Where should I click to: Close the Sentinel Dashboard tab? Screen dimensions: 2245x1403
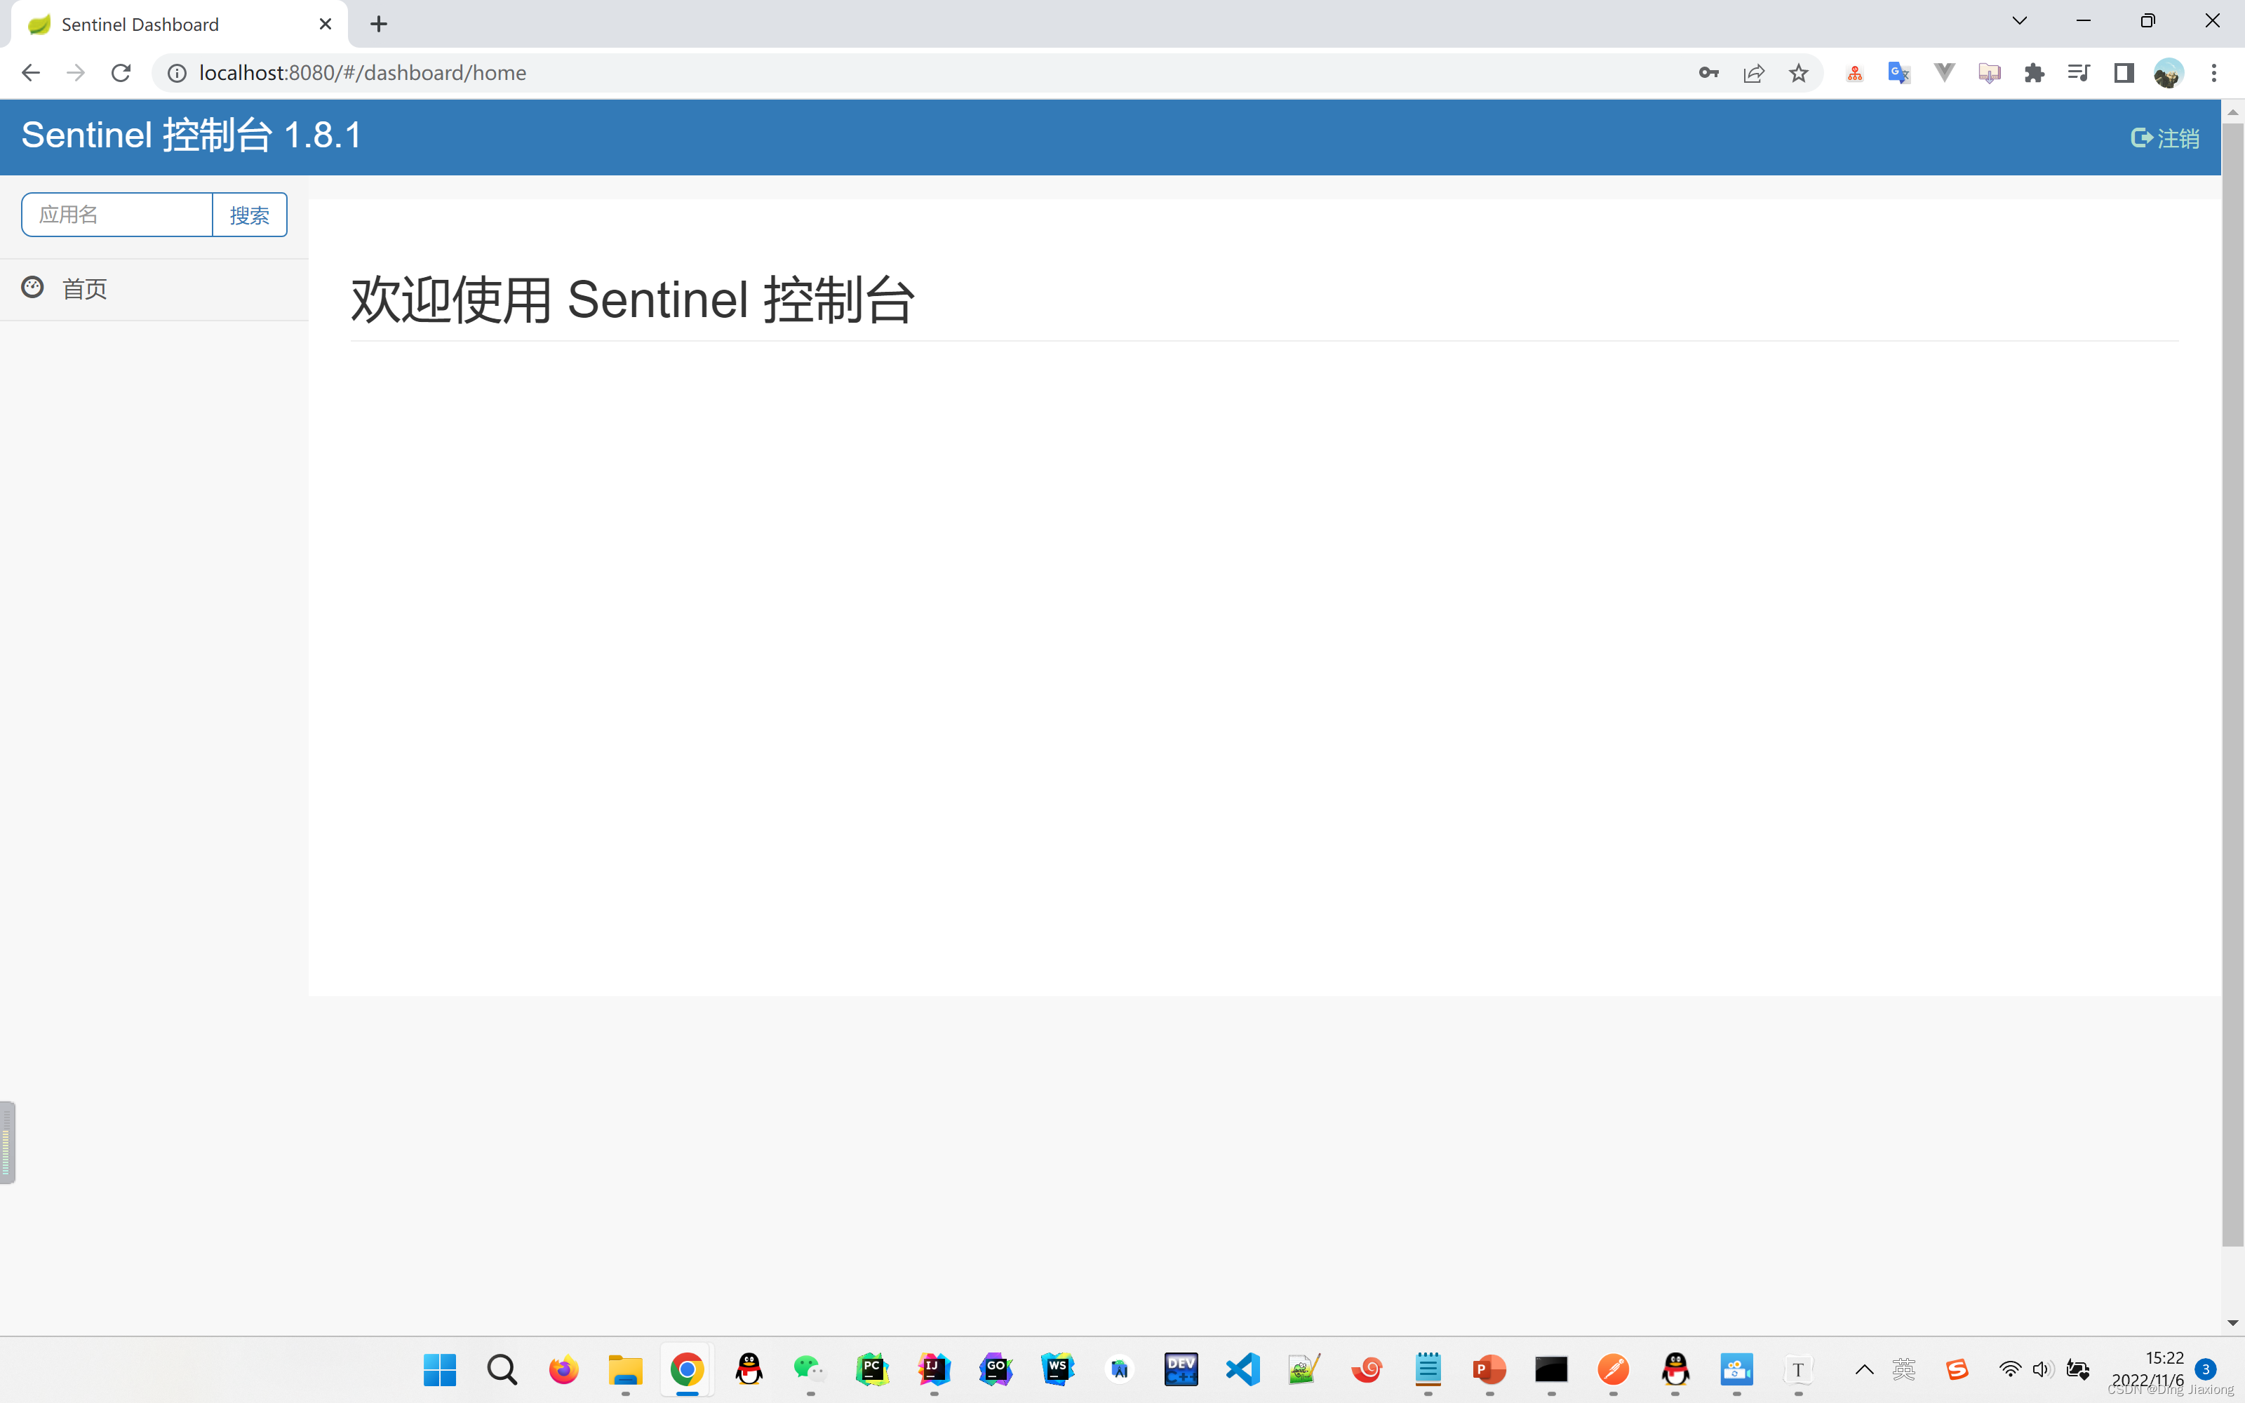pyautogui.click(x=325, y=24)
